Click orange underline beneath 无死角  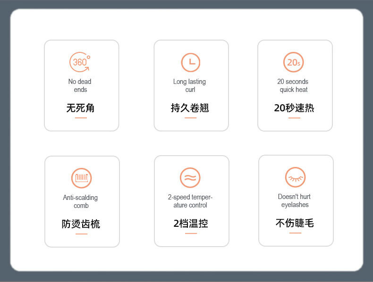pos(81,118)
